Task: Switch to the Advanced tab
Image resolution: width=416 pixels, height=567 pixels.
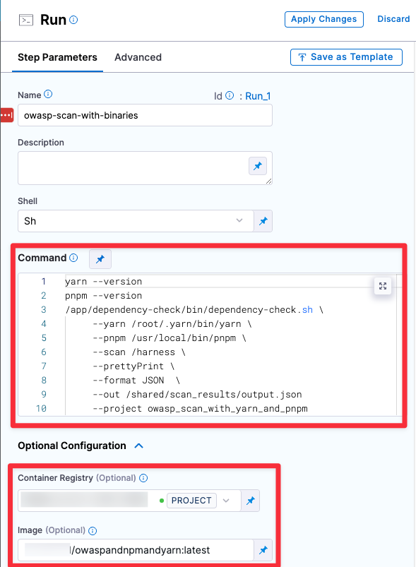Action: pos(138,57)
